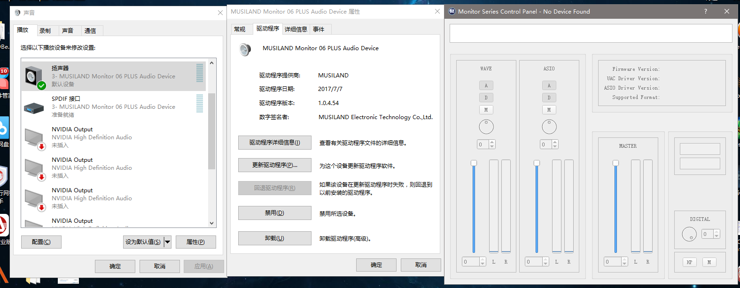
Task: Click the help question mark in Monitor Control Panel
Action: (x=705, y=11)
